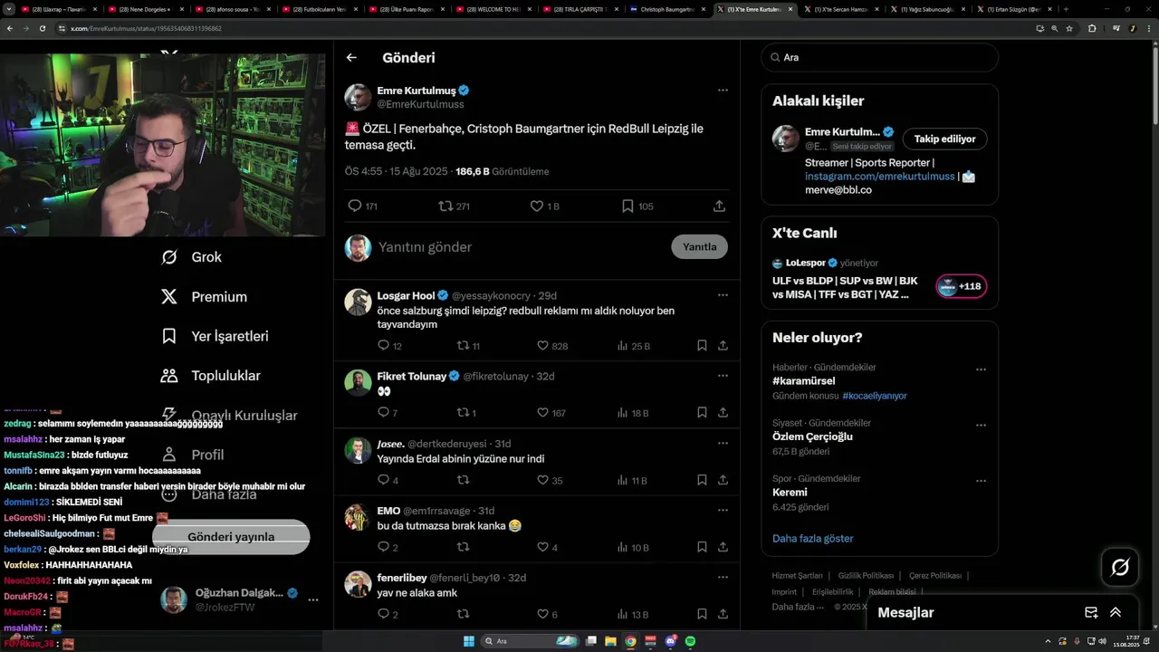Open Gizlilik Politikası footer link
The image size is (1159, 652).
866,575
